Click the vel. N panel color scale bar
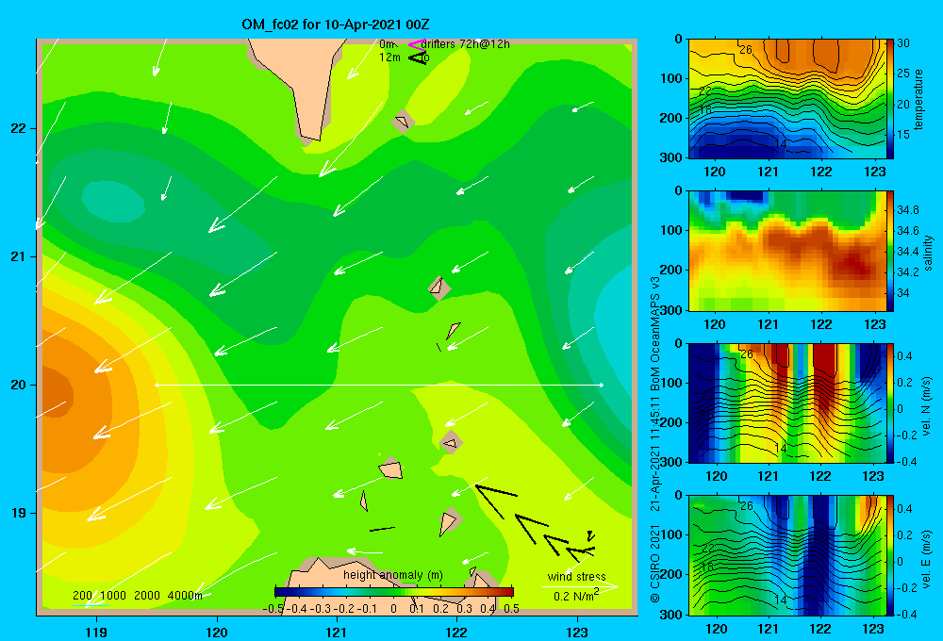Image resolution: width=943 pixels, height=641 pixels. [x=890, y=403]
